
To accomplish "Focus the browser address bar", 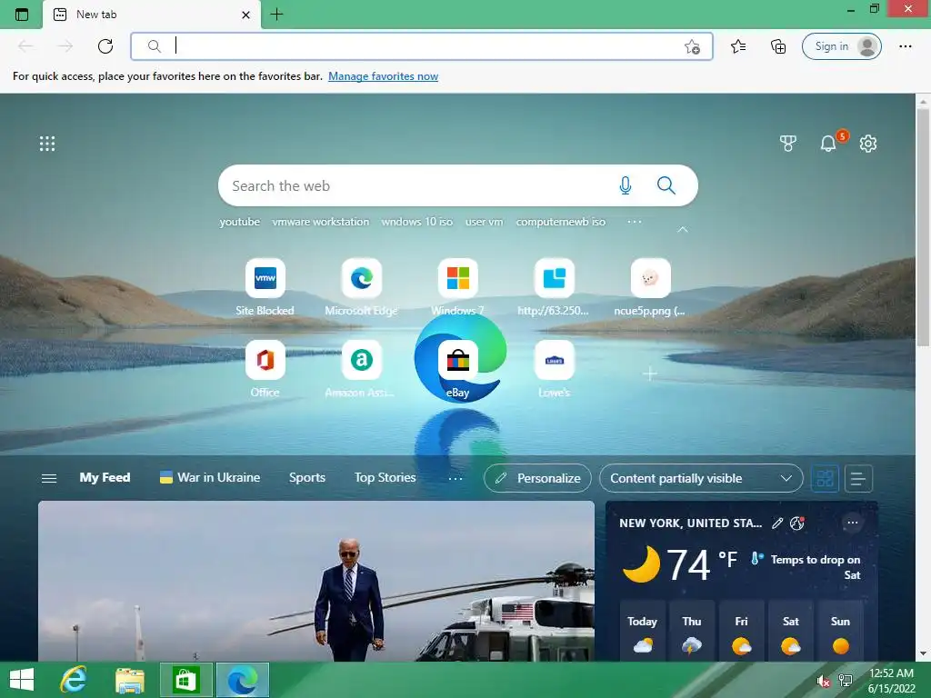I will pos(422,46).
